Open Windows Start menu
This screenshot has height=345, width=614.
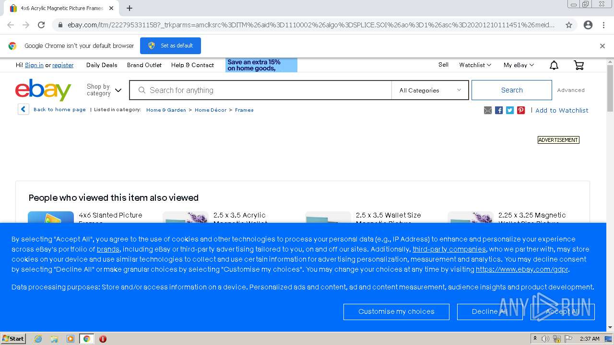(13, 339)
